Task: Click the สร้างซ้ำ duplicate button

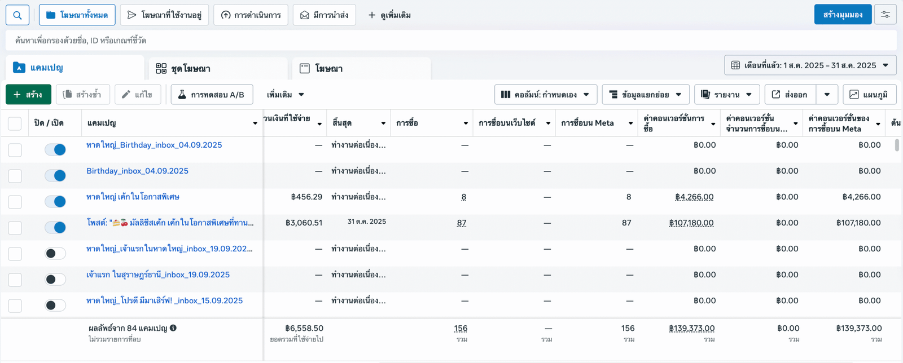Action: click(82, 95)
